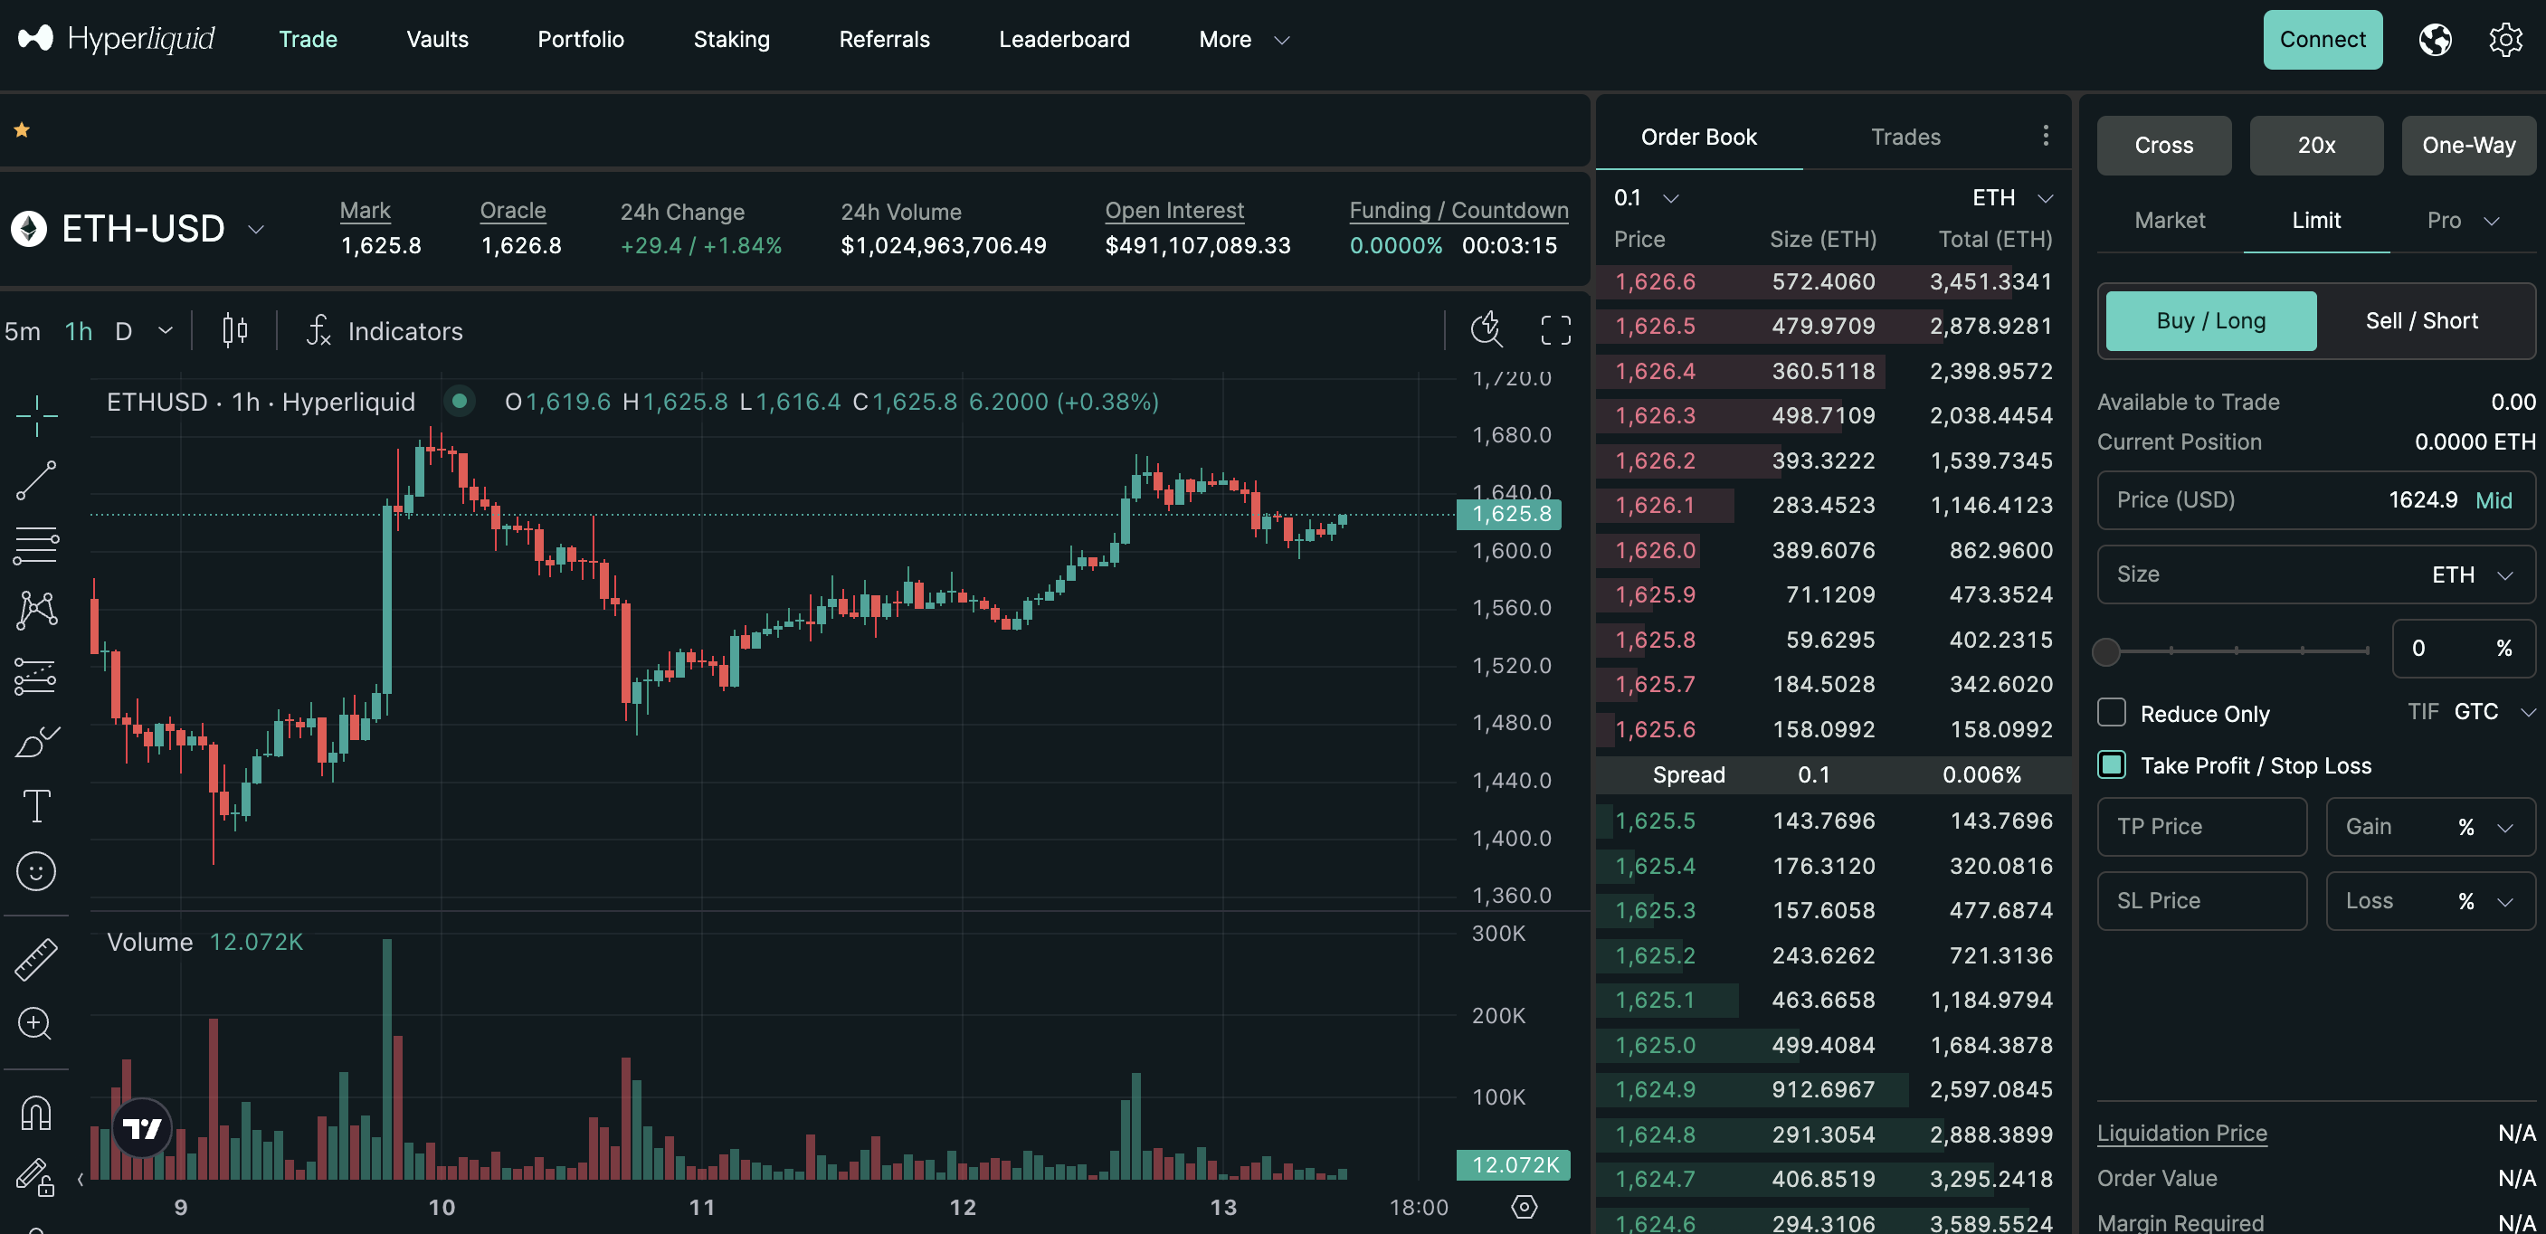Open the 20x leverage setting
Viewport: 2546px width, 1234px height.
[x=2315, y=146]
